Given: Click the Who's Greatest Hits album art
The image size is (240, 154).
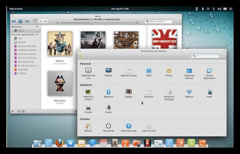Looking at the screenshot, I should [x=165, y=39].
